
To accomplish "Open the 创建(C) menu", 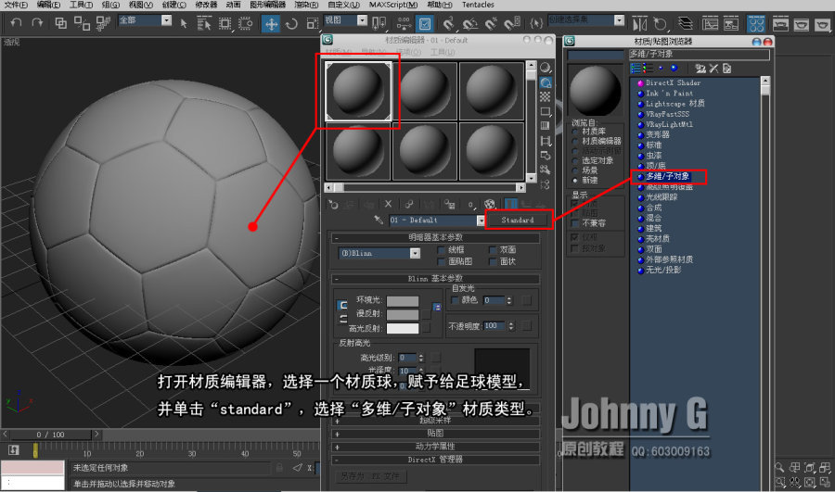I will (174, 5).
